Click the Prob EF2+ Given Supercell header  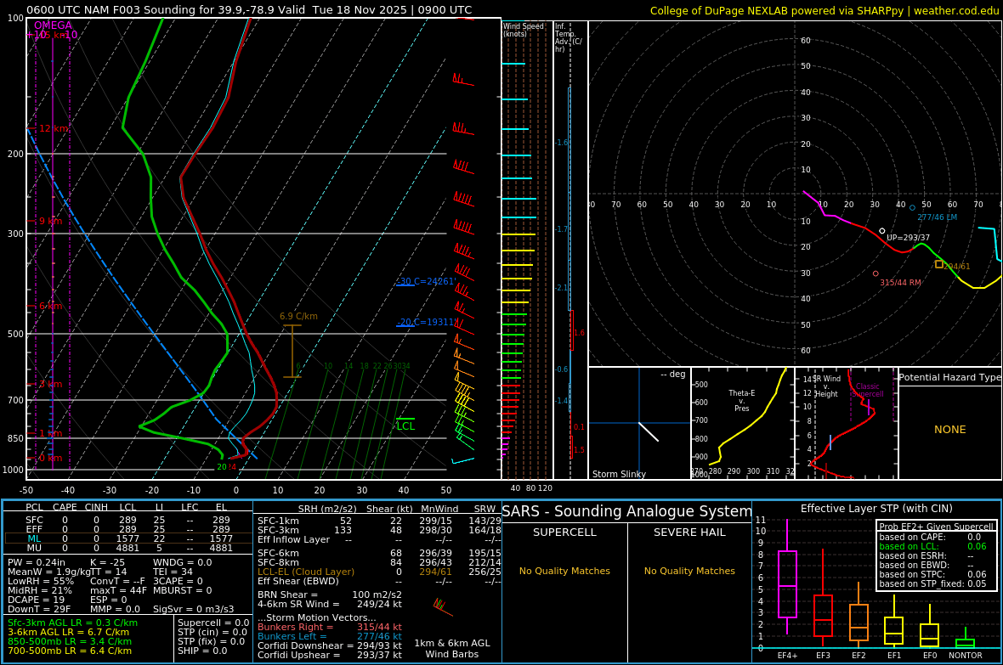(937, 527)
